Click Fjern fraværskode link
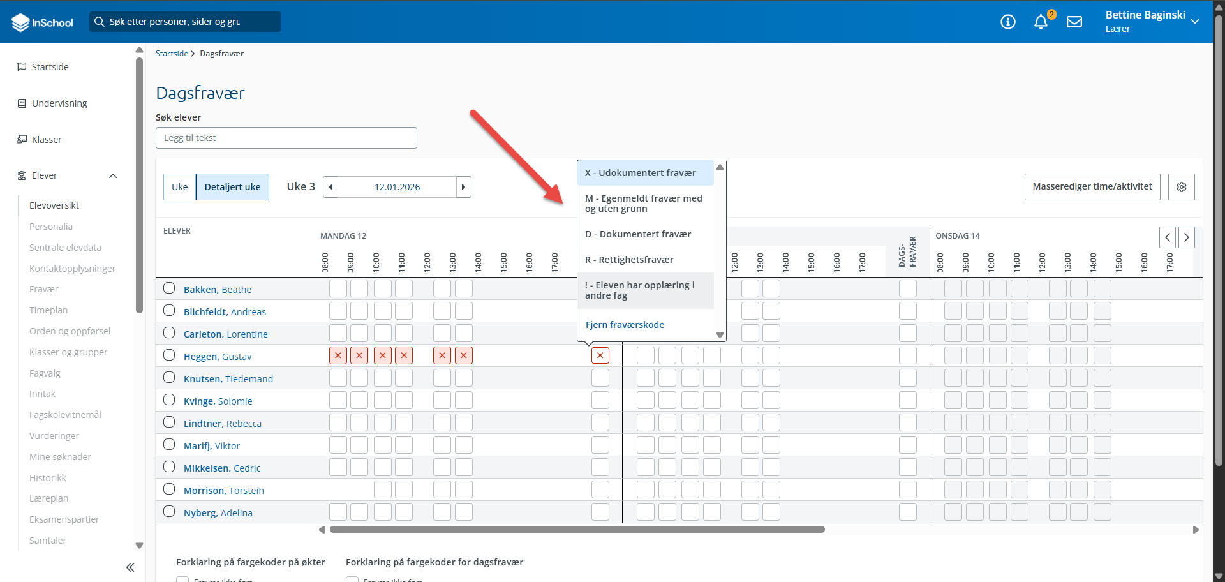1225x582 pixels. 625,325
